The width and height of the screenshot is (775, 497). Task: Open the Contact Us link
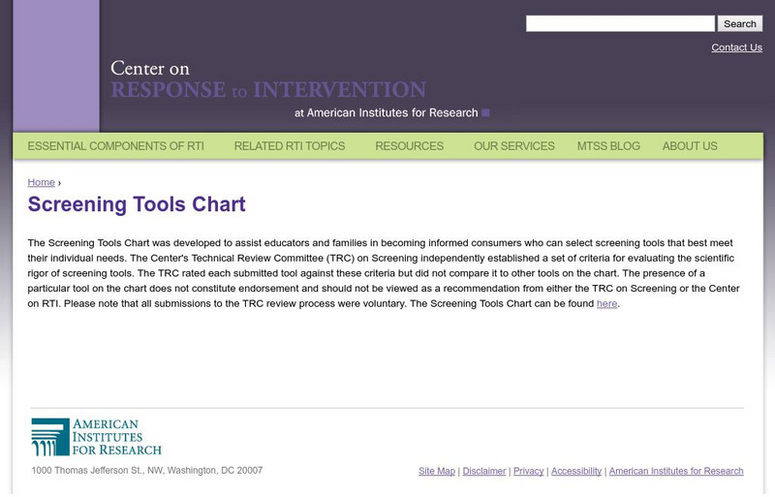point(736,47)
